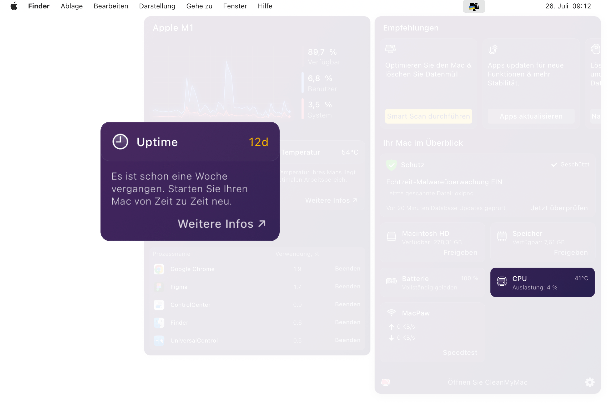The image size is (613, 408).
Task: Click the ControlCenter process icon
Action: (159, 305)
